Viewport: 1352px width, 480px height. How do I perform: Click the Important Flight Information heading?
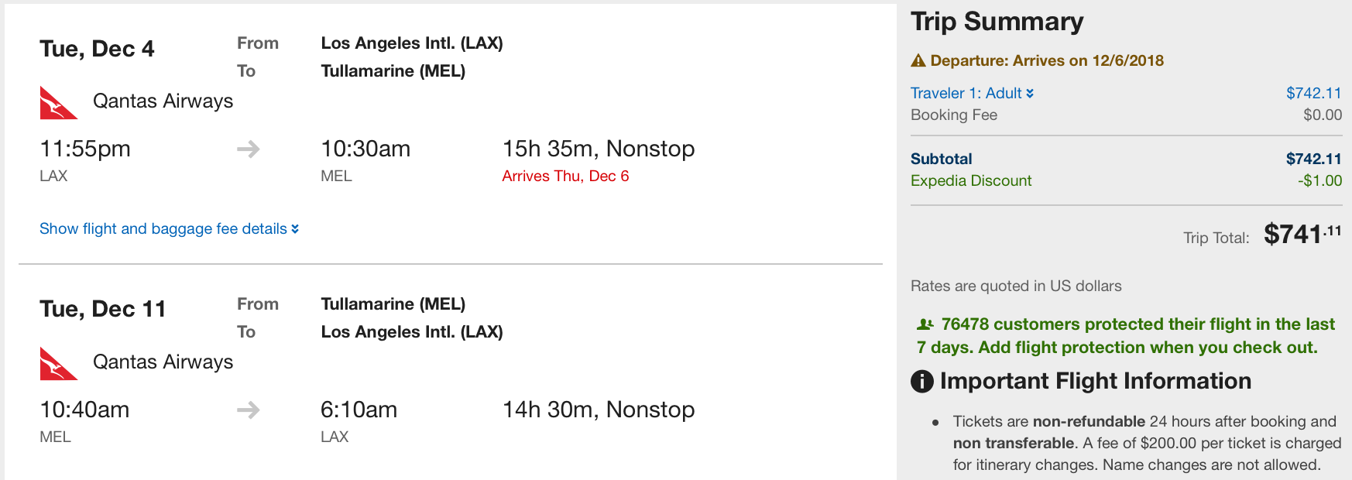click(1095, 381)
